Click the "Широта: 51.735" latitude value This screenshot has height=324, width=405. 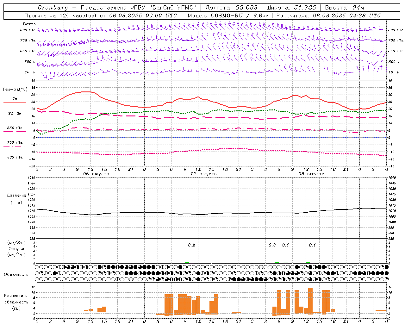[x=291, y=8]
